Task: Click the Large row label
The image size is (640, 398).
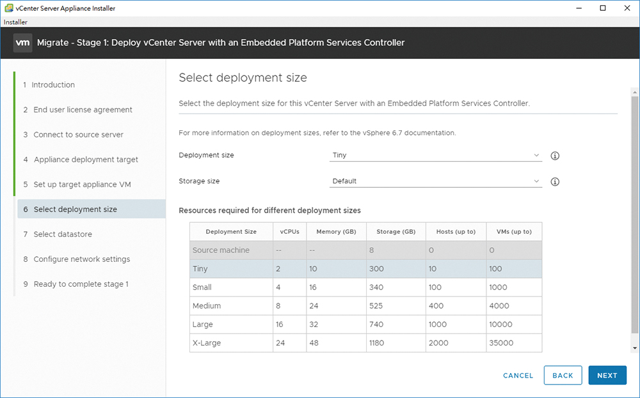Action: pos(202,325)
